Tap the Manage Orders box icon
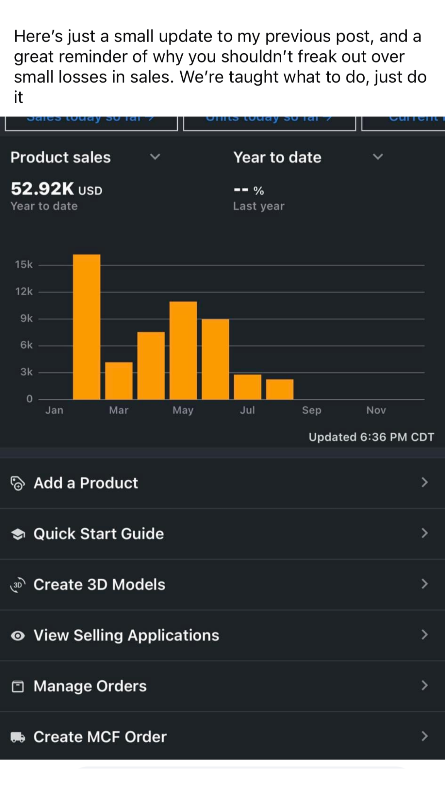 coord(17,686)
